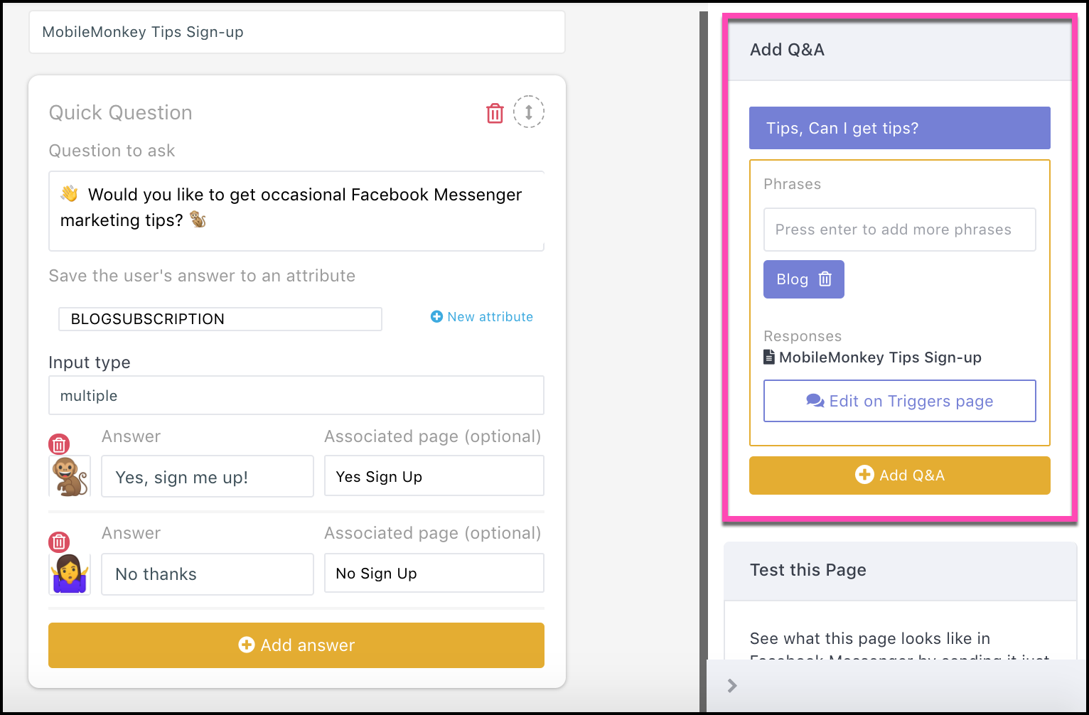The height and width of the screenshot is (715, 1089).
Task: Click the plus icon beside New attribute
Action: 436,316
